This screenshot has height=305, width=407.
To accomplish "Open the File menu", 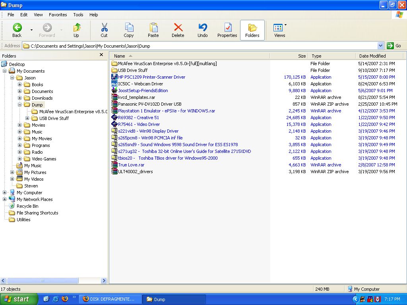I will point(11,15).
